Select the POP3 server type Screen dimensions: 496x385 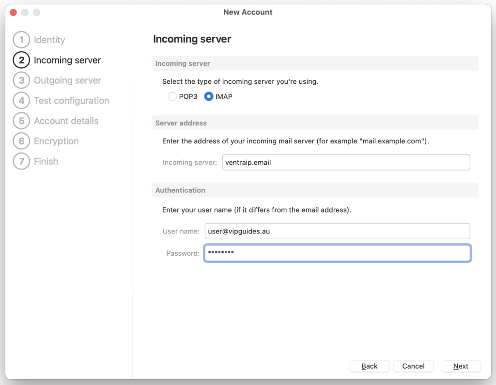click(172, 96)
